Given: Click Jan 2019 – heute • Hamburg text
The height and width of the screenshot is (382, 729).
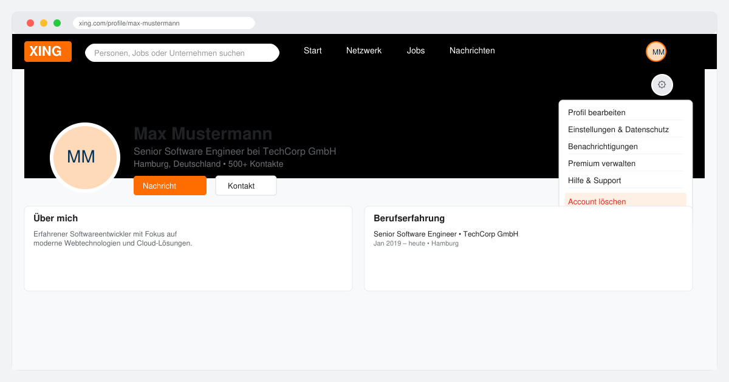Looking at the screenshot, I should pos(416,243).
